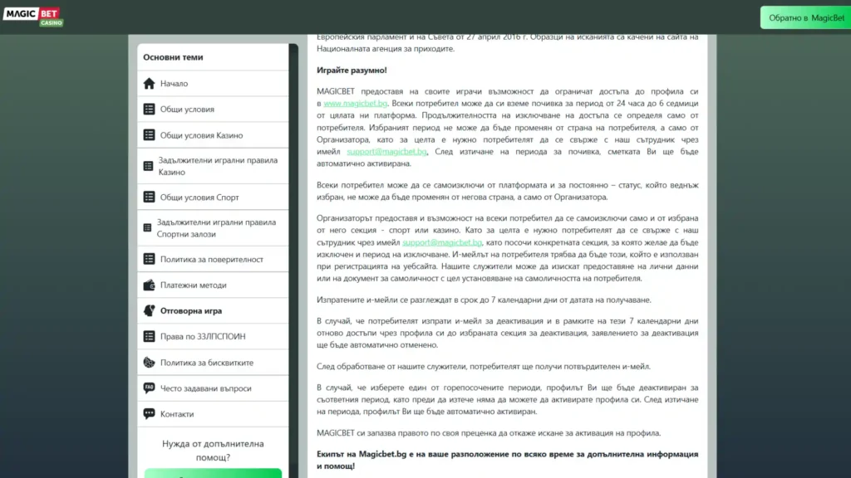Click the responsible gaming icon beside Отговорна игра
851x478 pixels.
(150, 310)
